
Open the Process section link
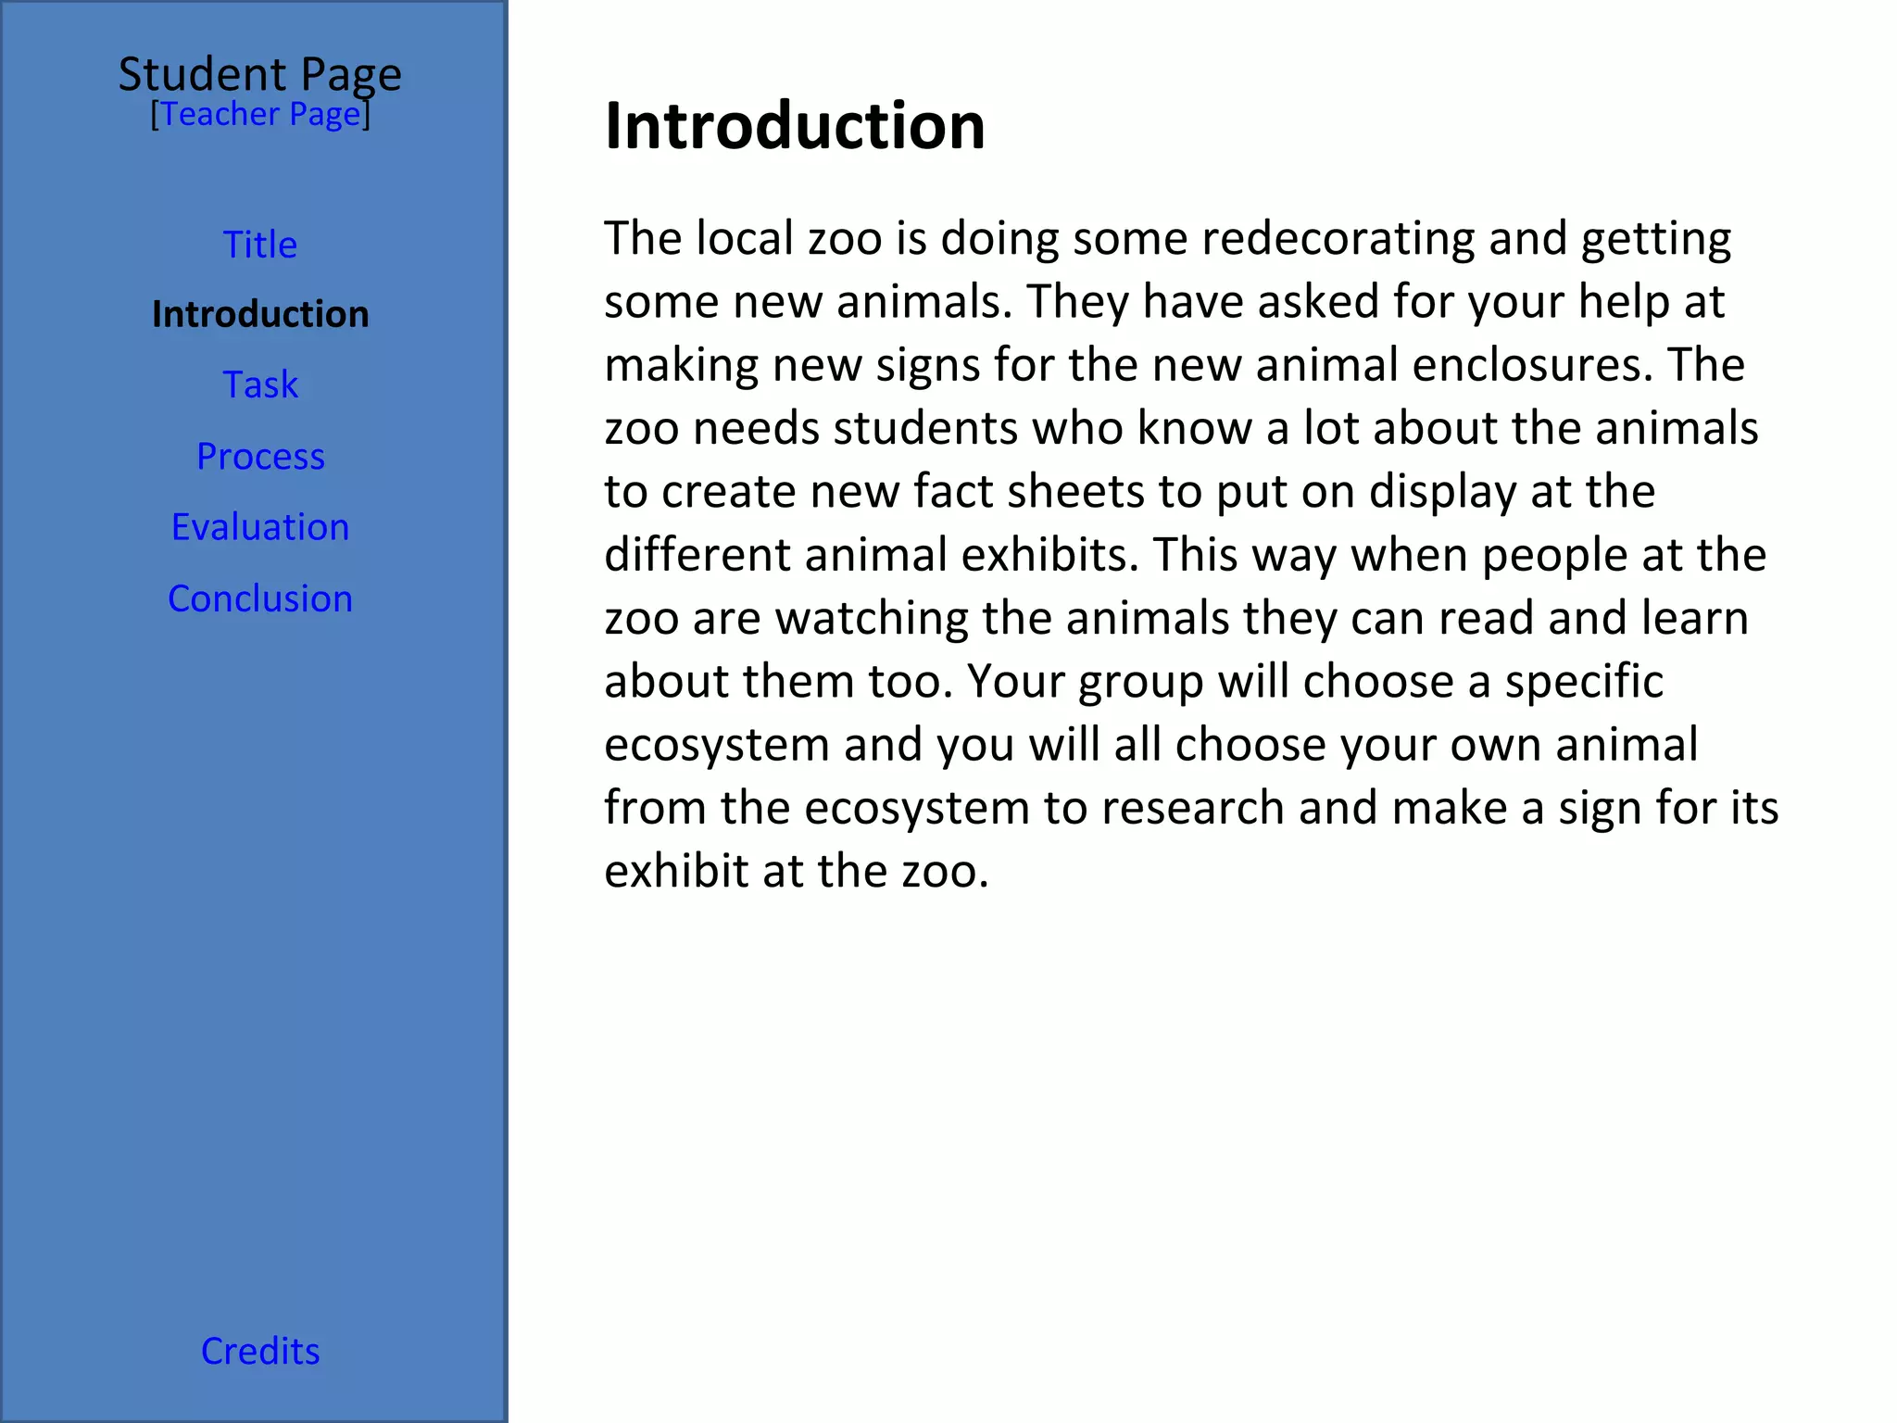(x=260, y=457)
